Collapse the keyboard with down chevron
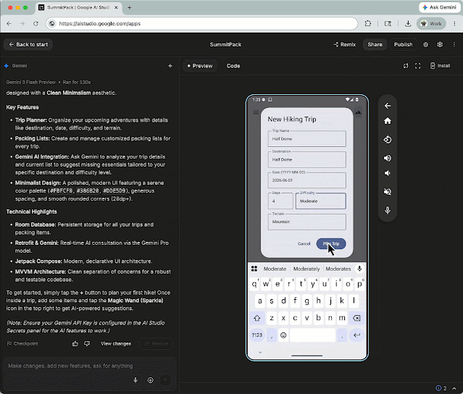The height and width of the screenshot is (394, 463). click(x=260, y=352)
